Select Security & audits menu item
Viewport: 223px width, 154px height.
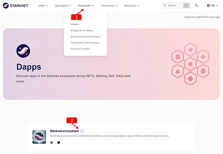tap(80, 49)
